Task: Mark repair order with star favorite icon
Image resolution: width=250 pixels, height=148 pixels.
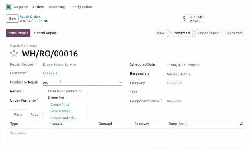Action: pos(14,53)
